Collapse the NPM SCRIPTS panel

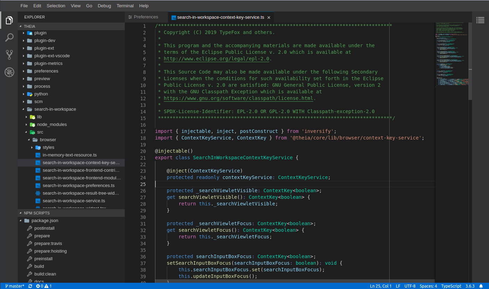point(36,213)
